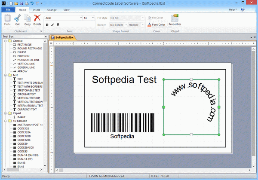Open the Arial font name dropdown
Screen dimensions: 258x180
click(x=81, y=18)
